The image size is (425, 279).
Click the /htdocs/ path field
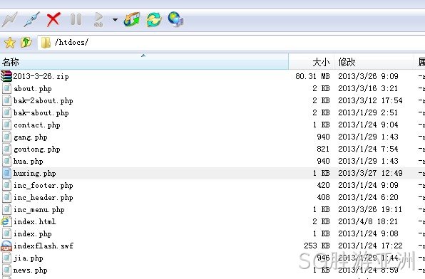click(231, 43)
